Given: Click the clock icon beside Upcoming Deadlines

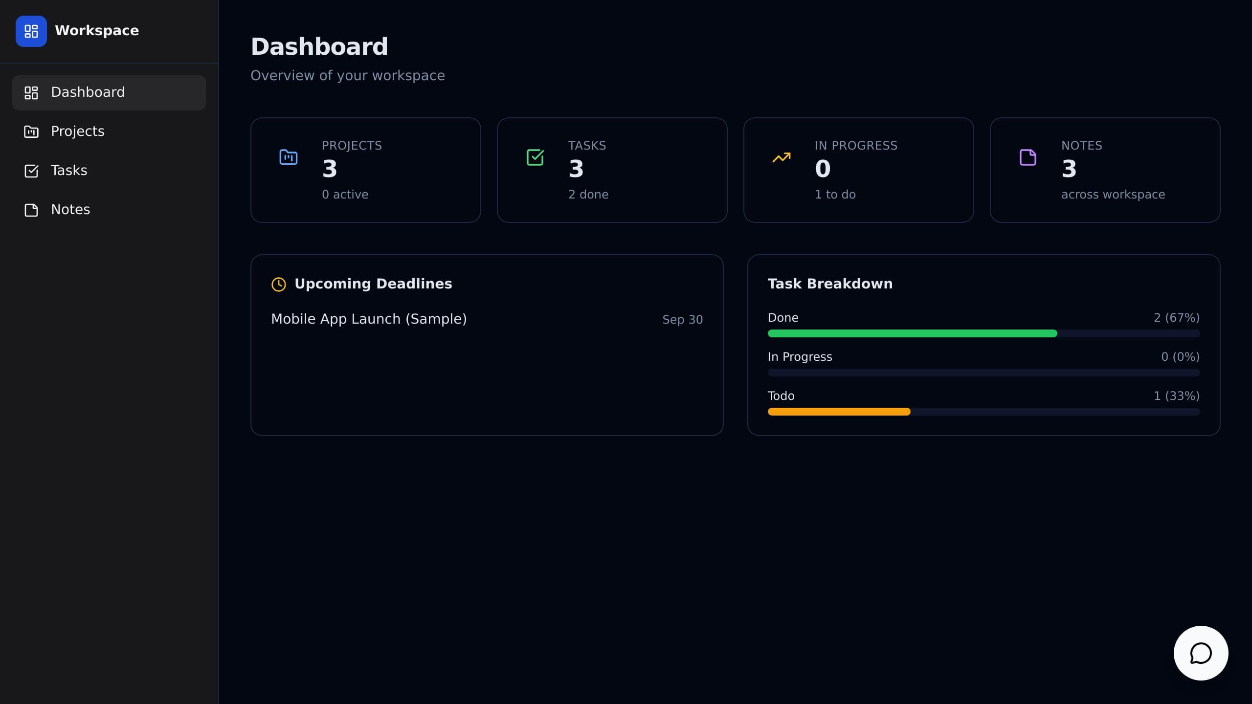Looking at the screenshot, I should [x=279, y=285].
